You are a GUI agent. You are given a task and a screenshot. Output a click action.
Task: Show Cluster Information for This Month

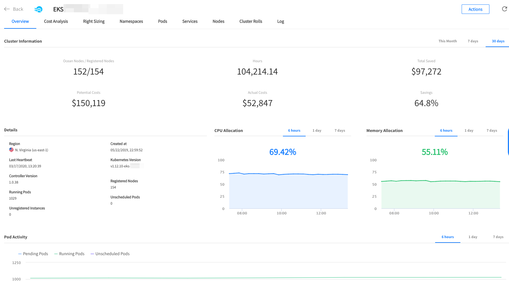pos(447,41)
